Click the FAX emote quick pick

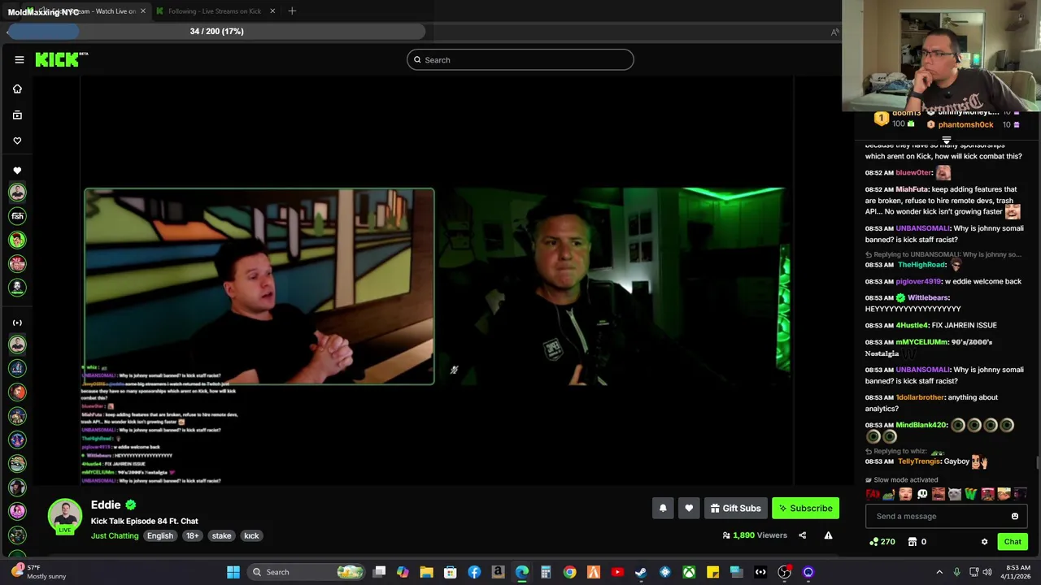[x=873, y=494]
